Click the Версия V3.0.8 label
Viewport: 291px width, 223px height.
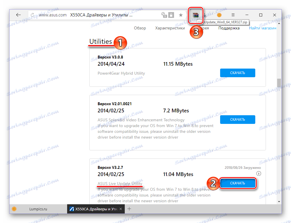tap(110, 57)
